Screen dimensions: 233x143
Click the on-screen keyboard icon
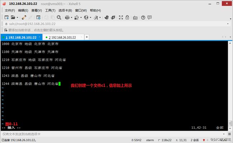(x=135, y=18)
